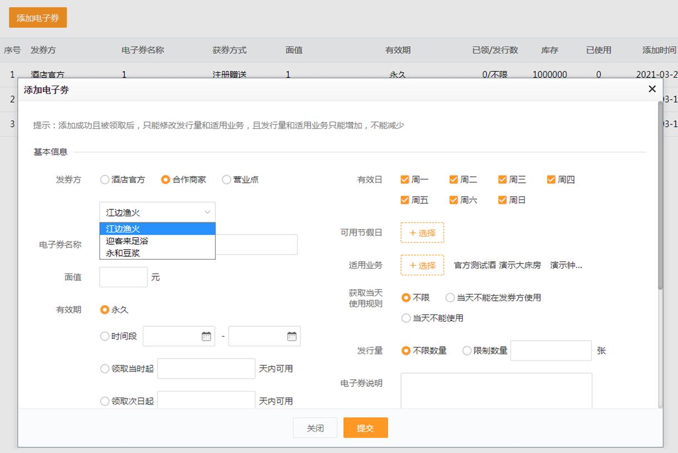Click calendar icon in end date field
678x453 pixels.
[292, 336]
